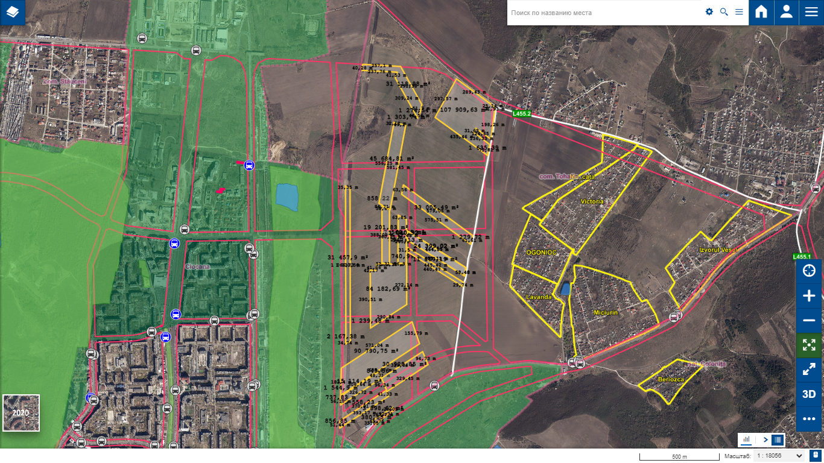Click the place name search field
Screen dimensions: 824x463
coord(603,13)
